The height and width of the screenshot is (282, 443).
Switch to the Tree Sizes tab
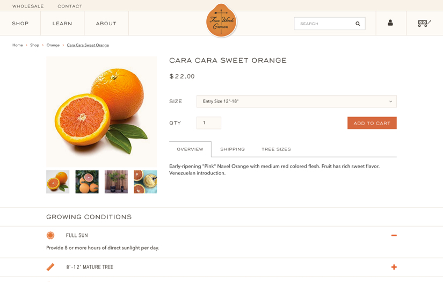tap(276, 149)
